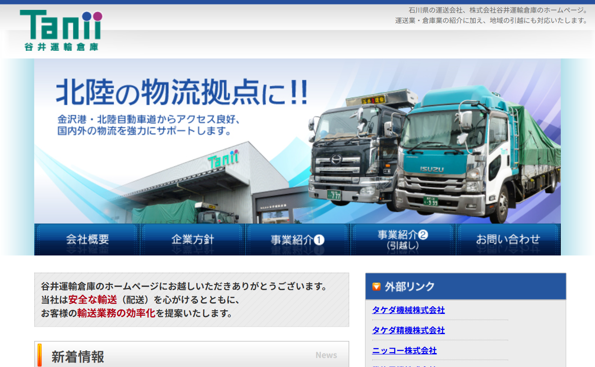Image resolution: width=595 pixels, height=367 pixels.
Task: Click the Tanii company logo
Action: click(x=62, y=28)
